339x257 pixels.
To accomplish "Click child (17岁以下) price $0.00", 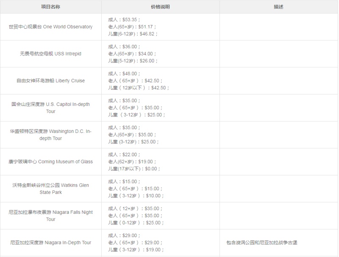I will (x=151, y=169).
